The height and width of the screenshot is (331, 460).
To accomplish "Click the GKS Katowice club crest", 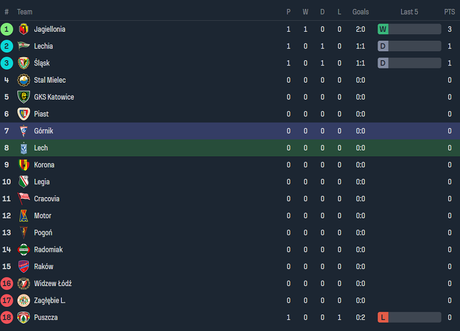I will coord(24,97).
